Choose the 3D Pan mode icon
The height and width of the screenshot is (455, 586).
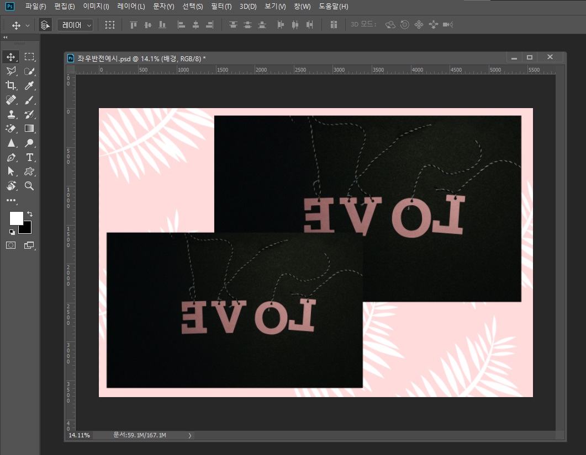coord(419,25)
